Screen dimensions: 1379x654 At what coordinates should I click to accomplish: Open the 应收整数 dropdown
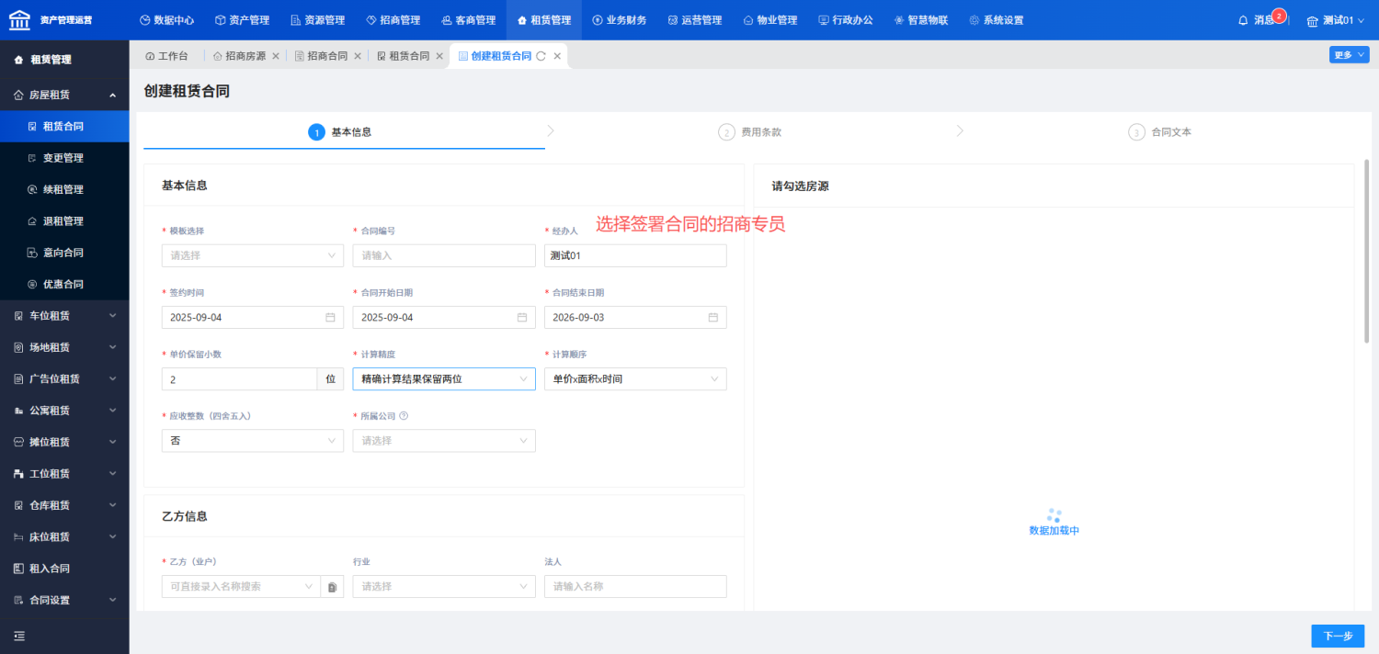(x=253, y=441)
